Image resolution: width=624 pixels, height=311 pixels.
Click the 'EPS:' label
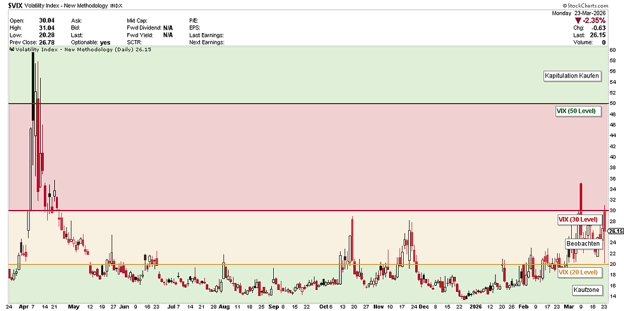[x=195, y=28]
